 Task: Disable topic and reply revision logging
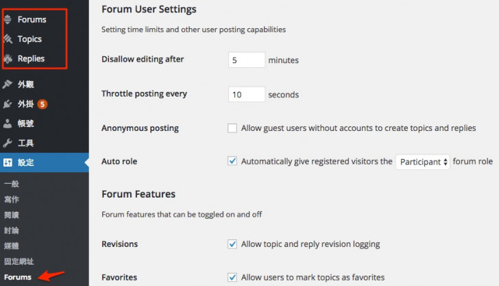(232, 244)
